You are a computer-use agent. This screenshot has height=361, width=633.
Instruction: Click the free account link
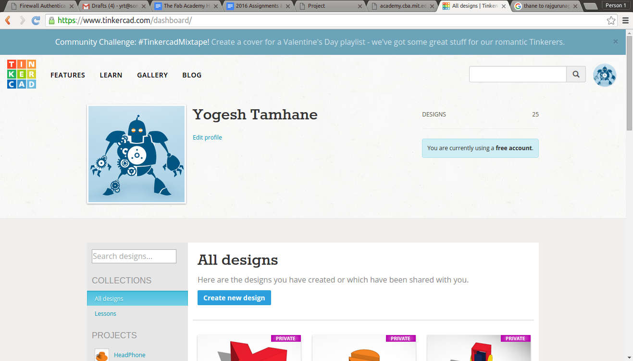(x=513, y=148)
